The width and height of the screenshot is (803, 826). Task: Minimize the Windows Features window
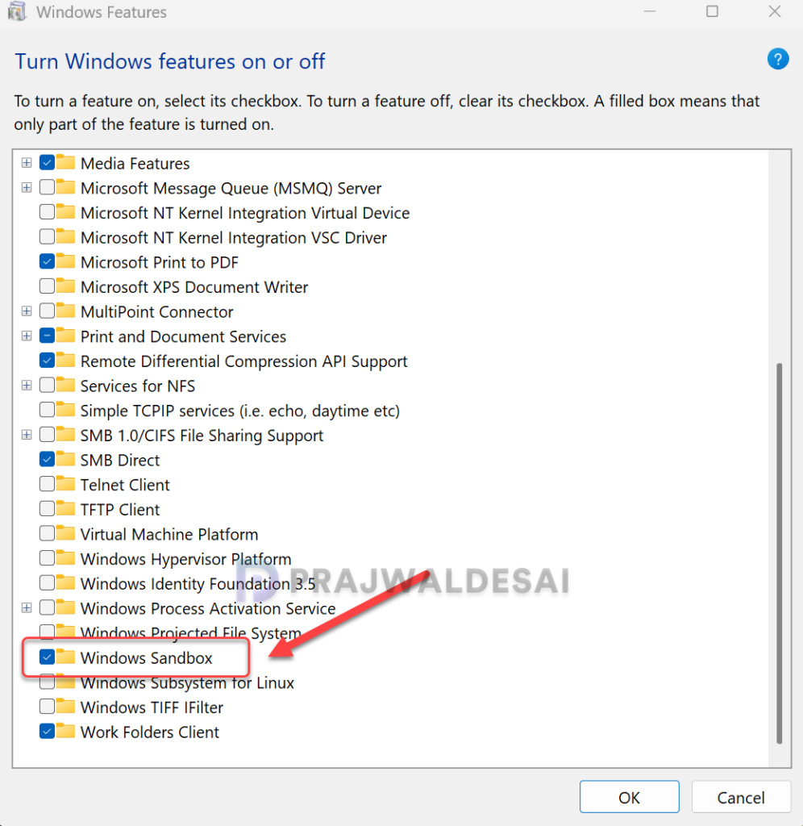(x=650, y=11)
